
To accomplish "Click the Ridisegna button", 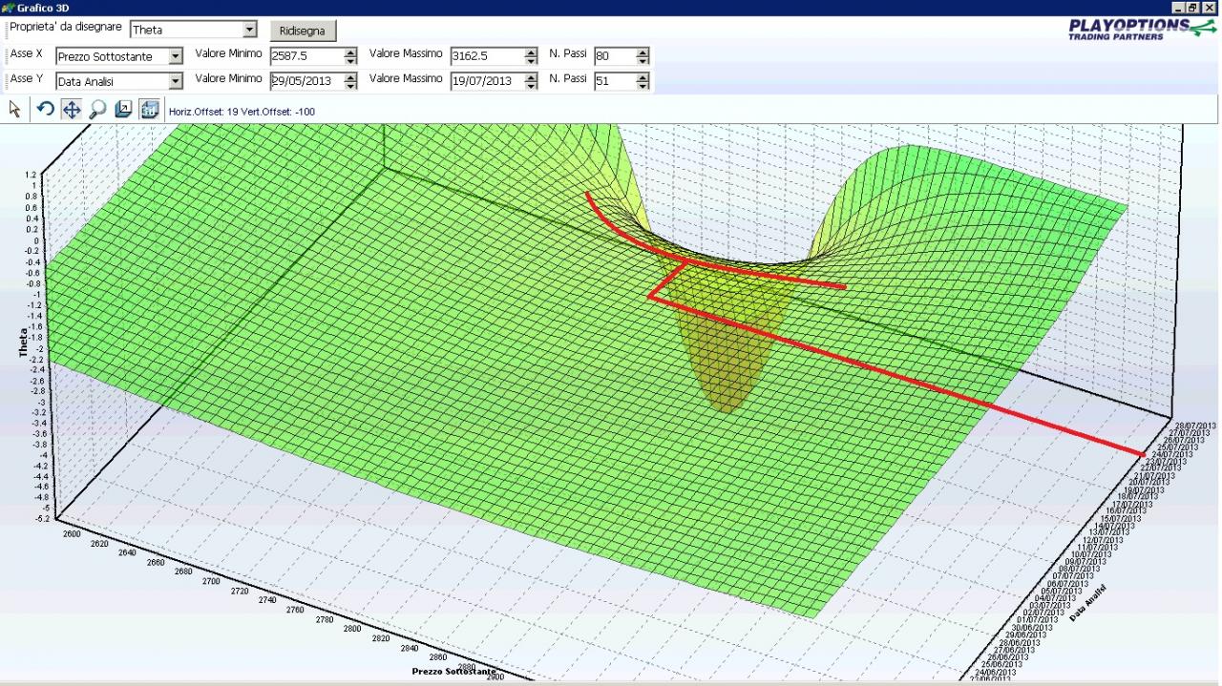I will click(303, 31).
